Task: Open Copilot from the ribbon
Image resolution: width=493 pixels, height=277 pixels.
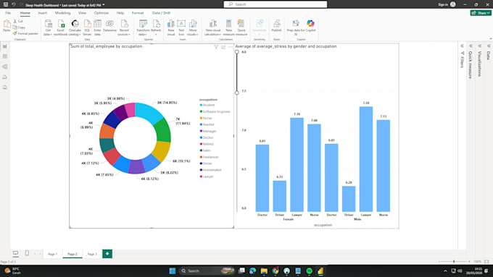Action: pos(310,26)
